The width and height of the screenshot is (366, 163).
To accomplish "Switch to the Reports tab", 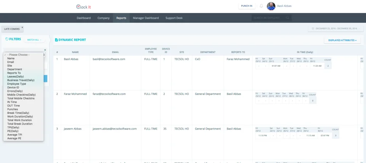I will pyautogui.click(x=121, y=18).
